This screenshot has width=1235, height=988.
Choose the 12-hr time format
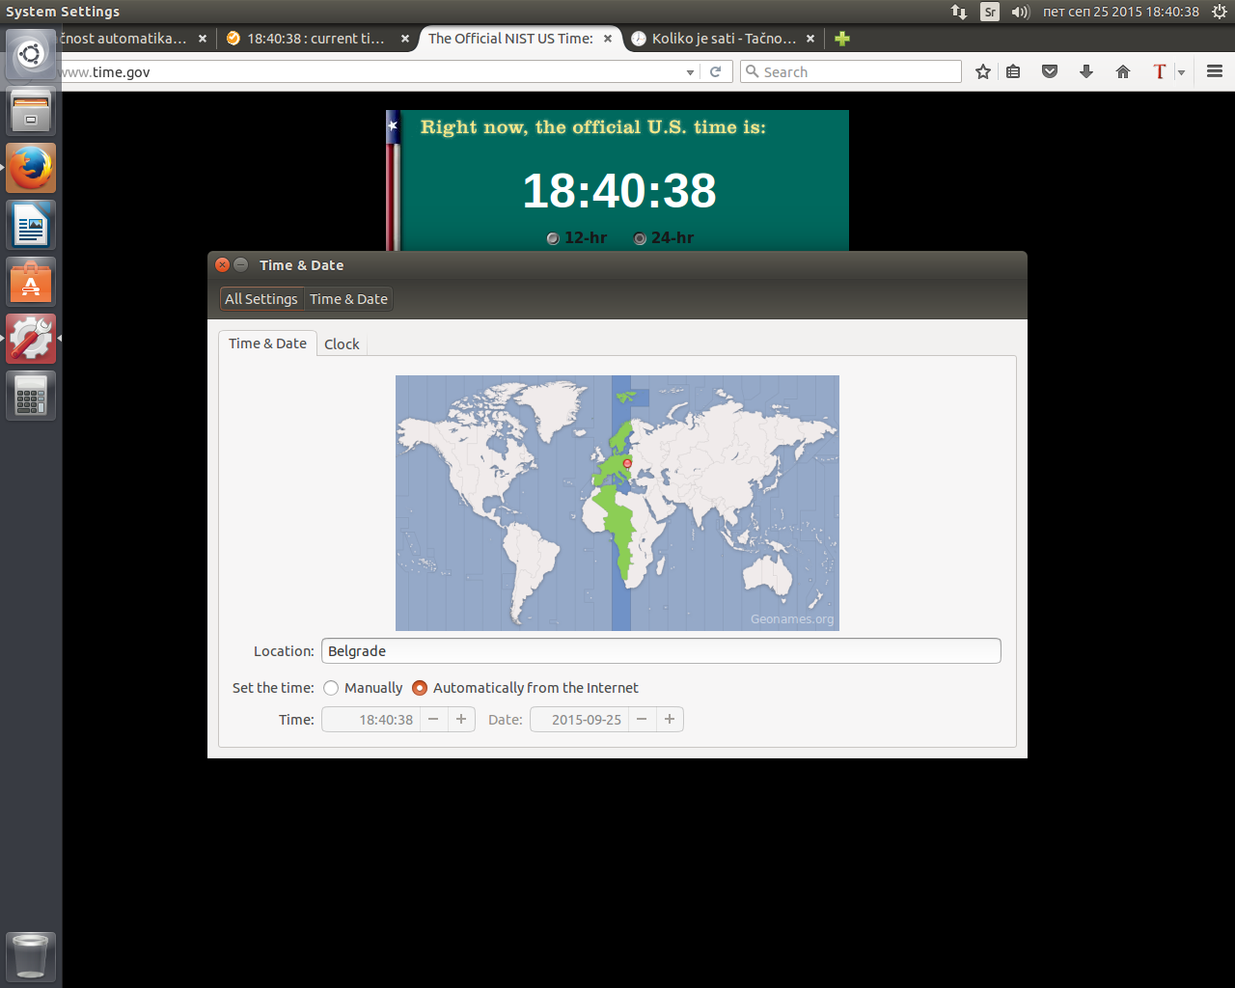tap(553, 238)
